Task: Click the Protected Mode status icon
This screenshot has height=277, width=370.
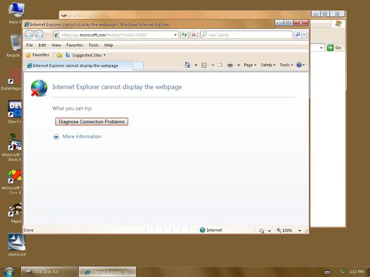Action: click(262, 230)
